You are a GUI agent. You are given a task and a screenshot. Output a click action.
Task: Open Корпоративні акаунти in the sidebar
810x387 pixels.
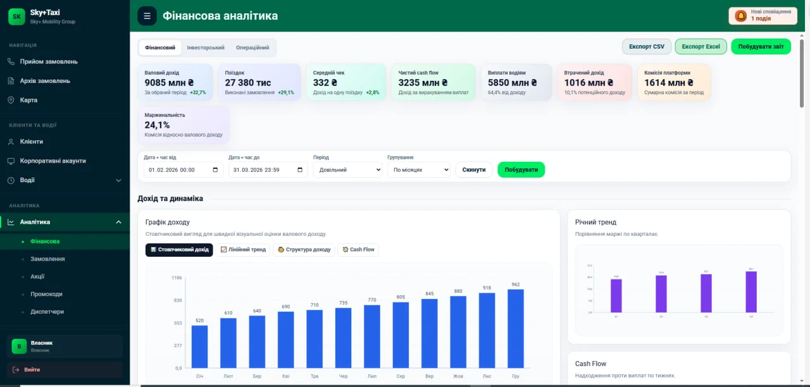[x=65, y=161]
